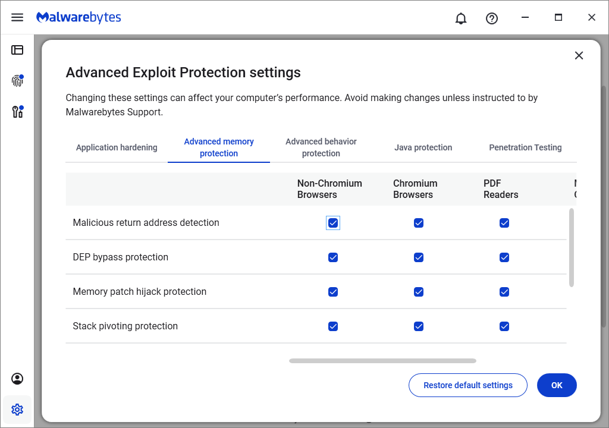Close the Advanced Exploit Protection dialog
Image resolution: width=609 pixels, height=428 pixels.
click(579, 55)
